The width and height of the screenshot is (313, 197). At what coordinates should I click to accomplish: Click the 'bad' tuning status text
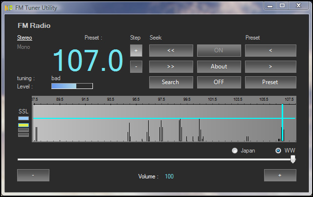(56, 78)
